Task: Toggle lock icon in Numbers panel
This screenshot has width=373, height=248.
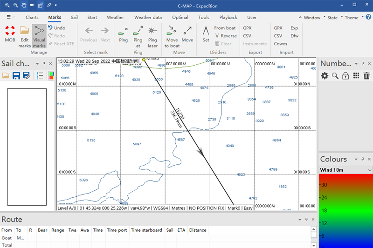Action: (345, 76)
